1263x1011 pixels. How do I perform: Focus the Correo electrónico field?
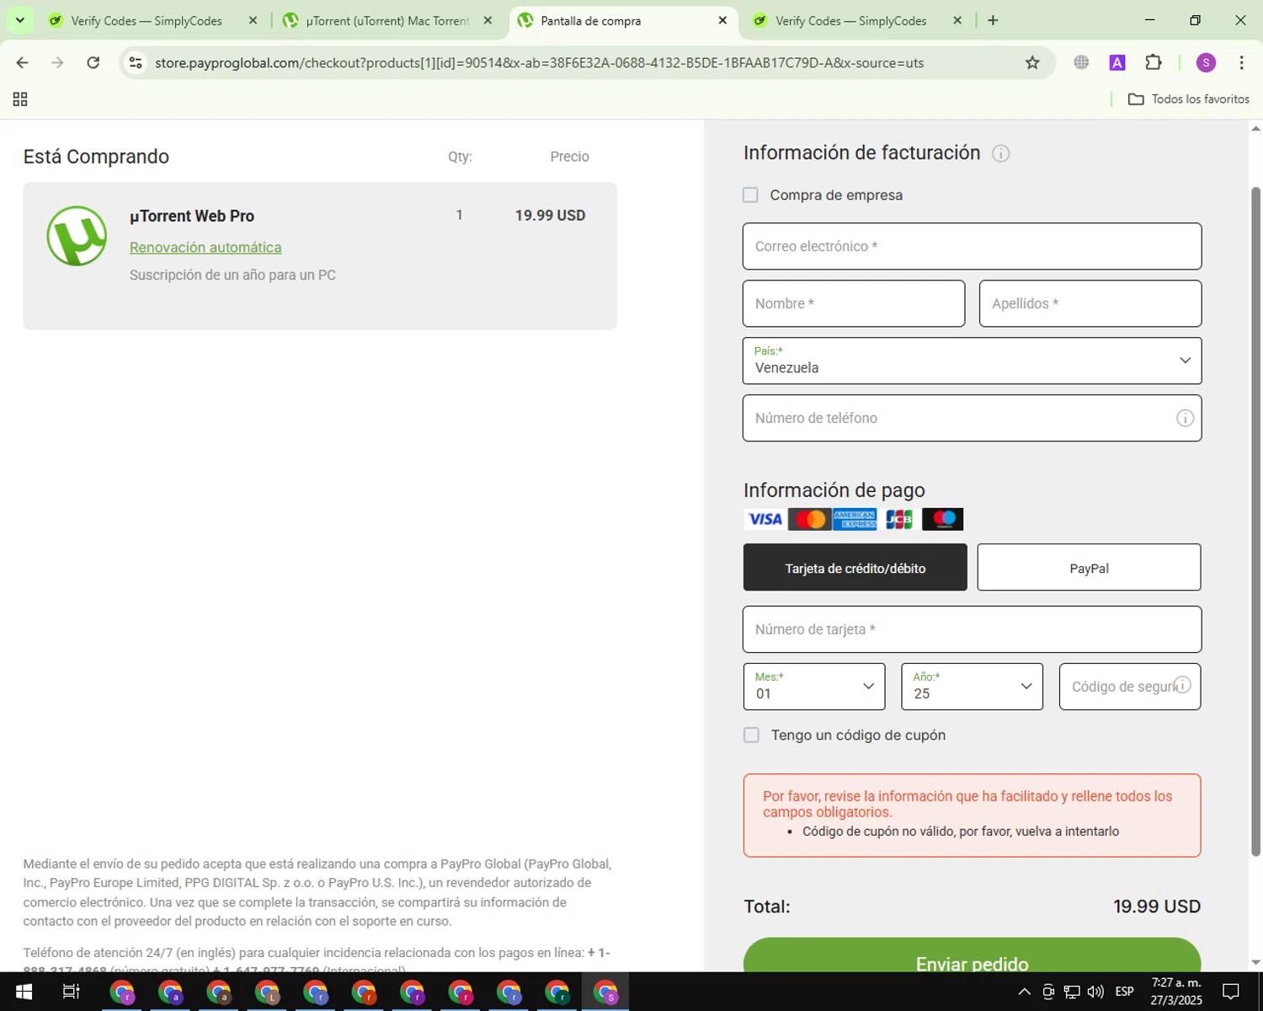pos(972,246)
